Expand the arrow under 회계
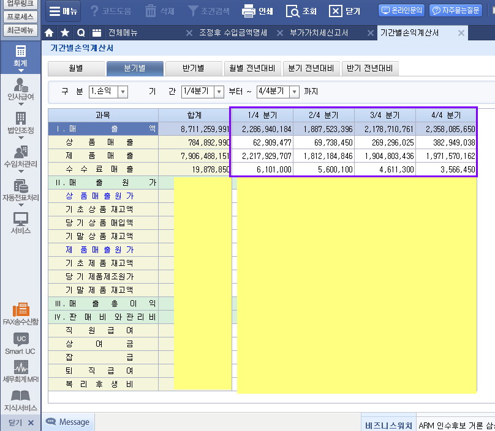 [21, 70]
